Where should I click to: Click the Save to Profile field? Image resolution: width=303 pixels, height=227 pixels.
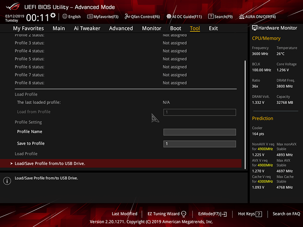tap(199, 144)
